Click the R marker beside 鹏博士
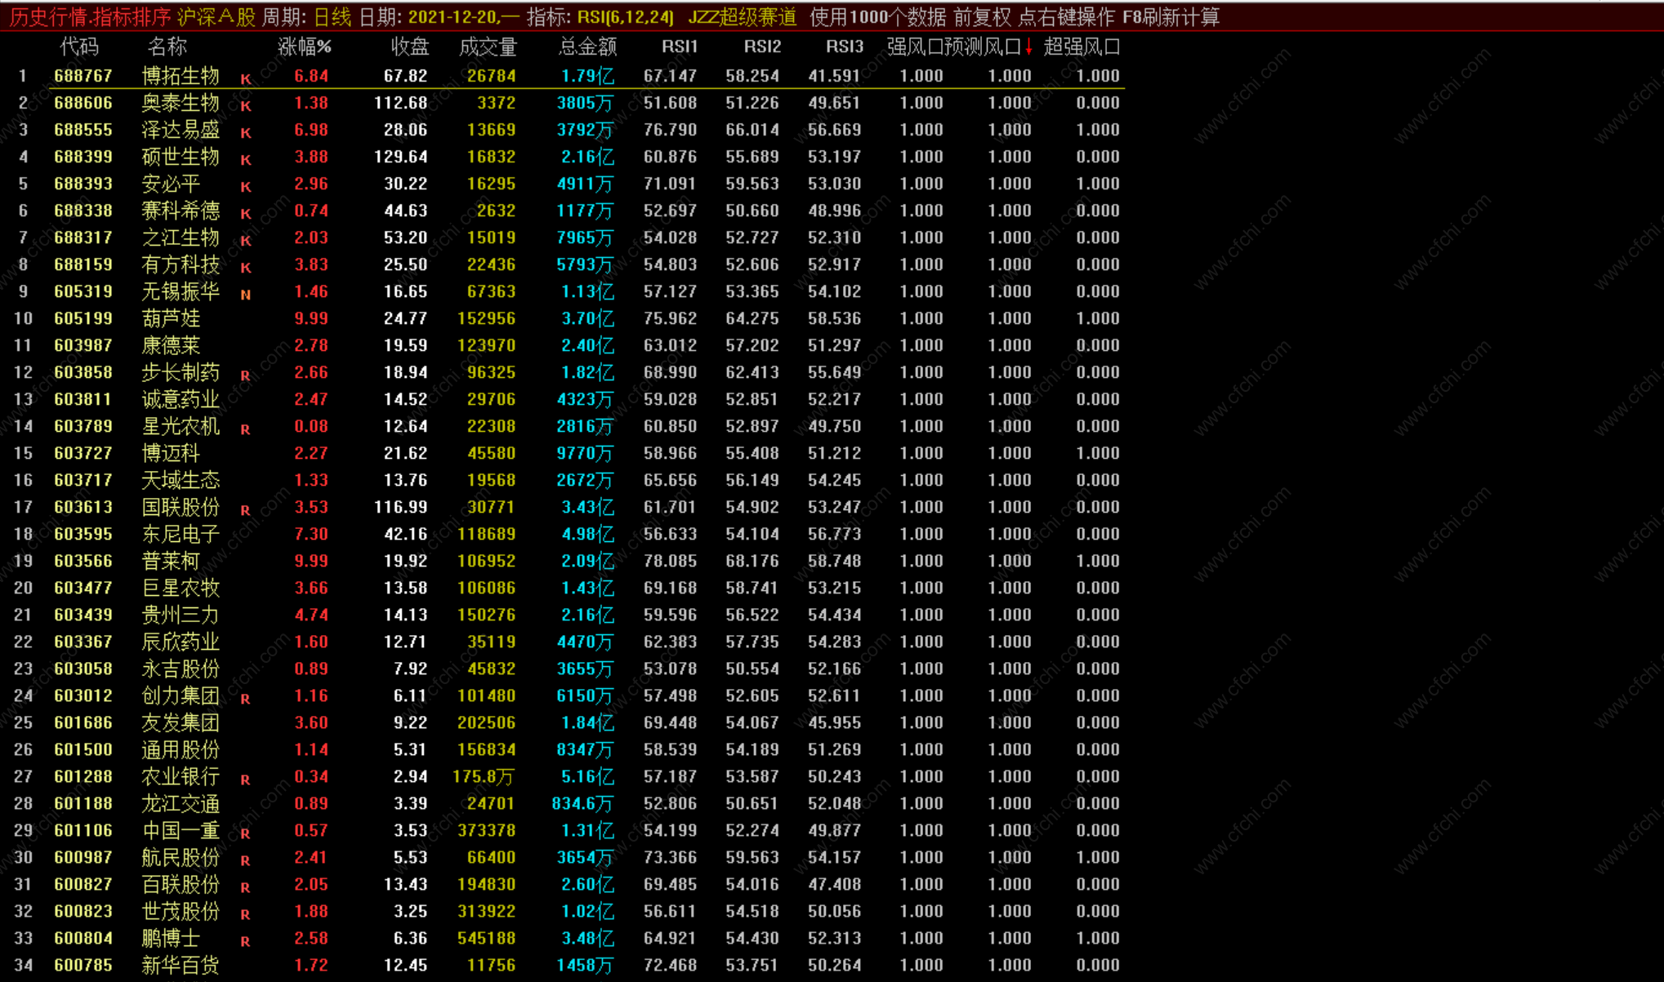 point(245,941)
